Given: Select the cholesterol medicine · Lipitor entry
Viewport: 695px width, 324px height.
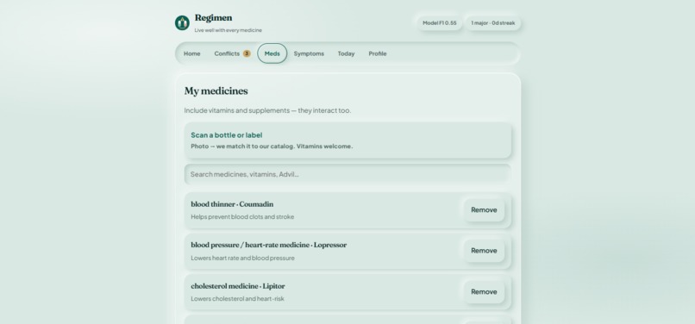Looking at the screenshot, I should click(x=348, y=291).
